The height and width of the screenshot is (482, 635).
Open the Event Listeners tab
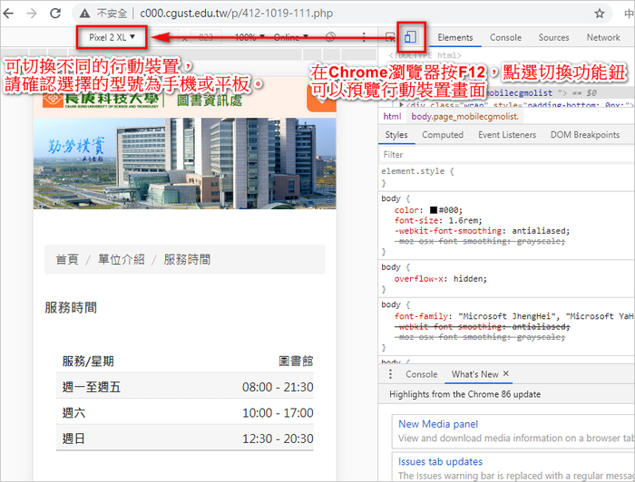507,135
